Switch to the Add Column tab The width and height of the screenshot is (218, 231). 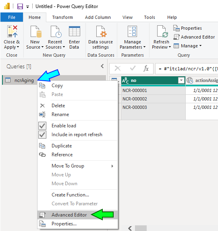pos(98,17)
